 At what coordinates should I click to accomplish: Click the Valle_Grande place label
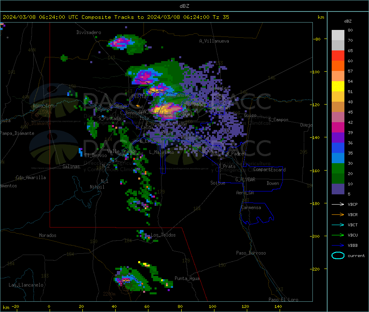pos(122,151)
